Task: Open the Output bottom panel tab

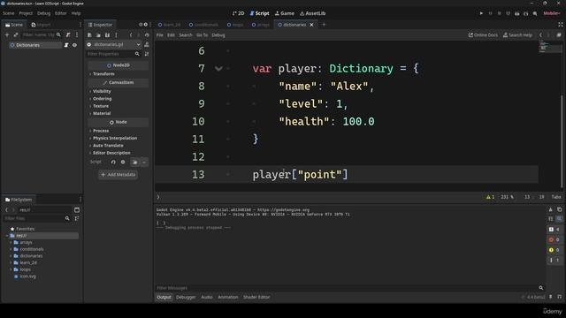Action: pos(164,297)
